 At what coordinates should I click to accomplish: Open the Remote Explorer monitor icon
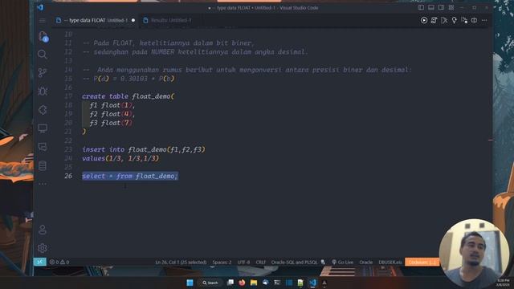pos(43,128)
